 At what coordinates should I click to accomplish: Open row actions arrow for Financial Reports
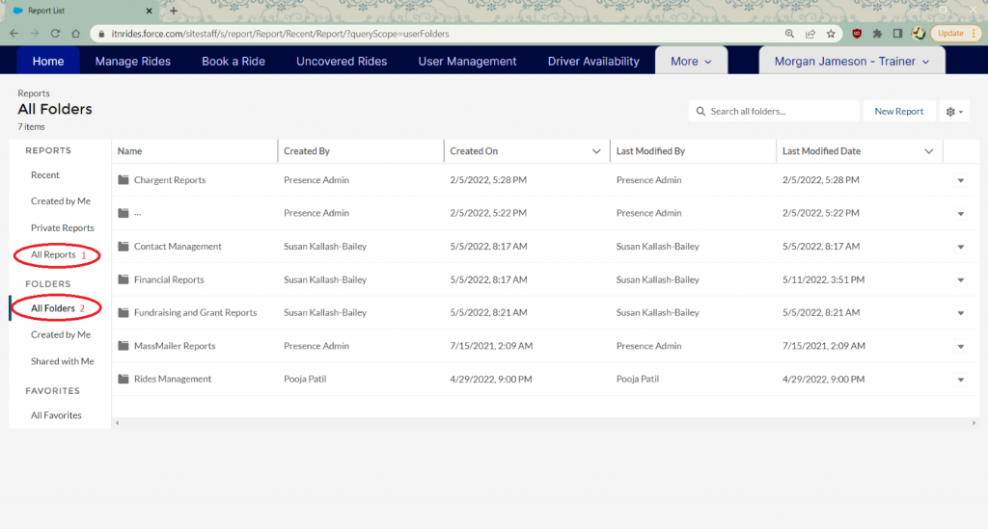(960, 280)
